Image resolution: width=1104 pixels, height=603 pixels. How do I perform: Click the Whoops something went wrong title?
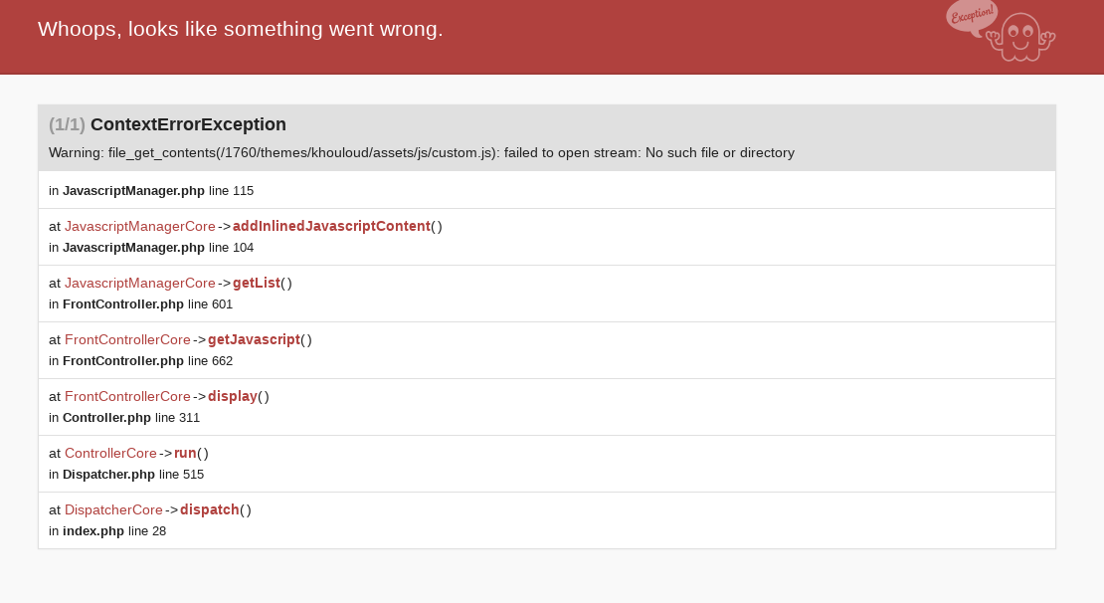pyautogui.click(x=240, y=29)
